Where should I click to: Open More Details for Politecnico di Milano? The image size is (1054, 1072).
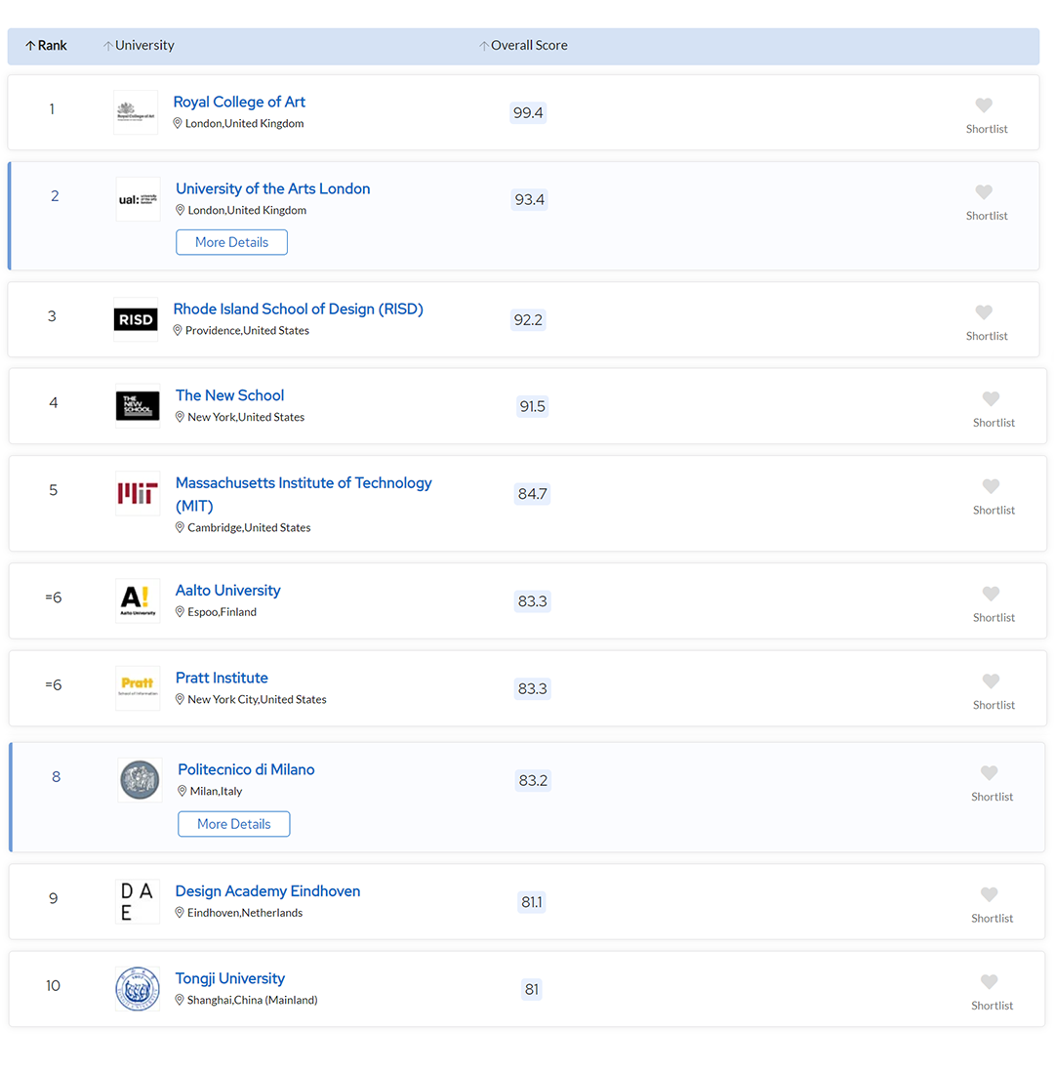pyautogui.click(x=233, y=824)
